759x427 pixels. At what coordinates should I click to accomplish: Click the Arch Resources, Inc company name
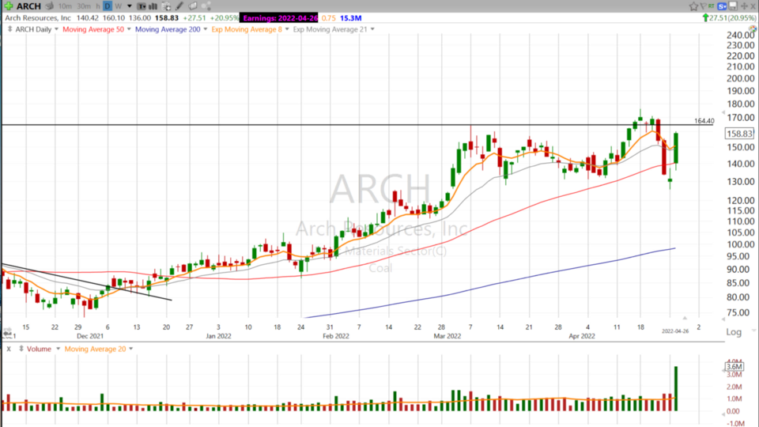coord(38,18)
